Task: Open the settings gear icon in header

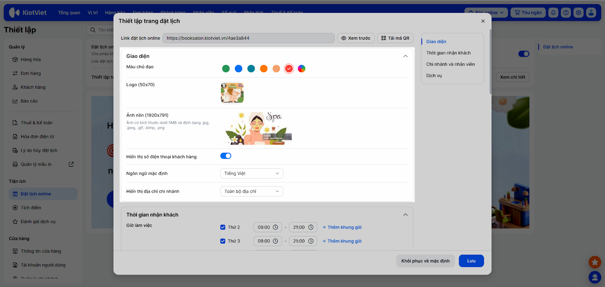Action: pyautogui.click(x=579, y=12)
